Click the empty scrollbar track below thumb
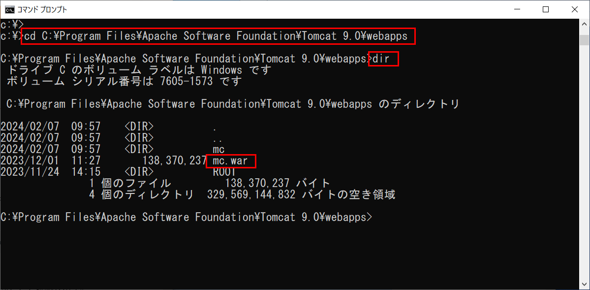Image resolution: width=590 pixels, height=290 pixels. [x=584, y=162]
